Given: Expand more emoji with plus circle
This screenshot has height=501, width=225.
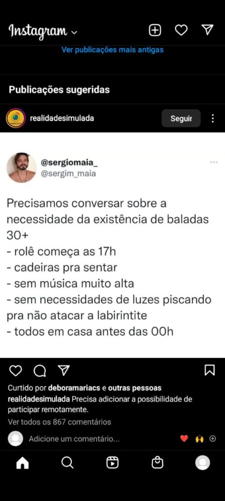Looking at the screenshot, I should tap(213, 439).
